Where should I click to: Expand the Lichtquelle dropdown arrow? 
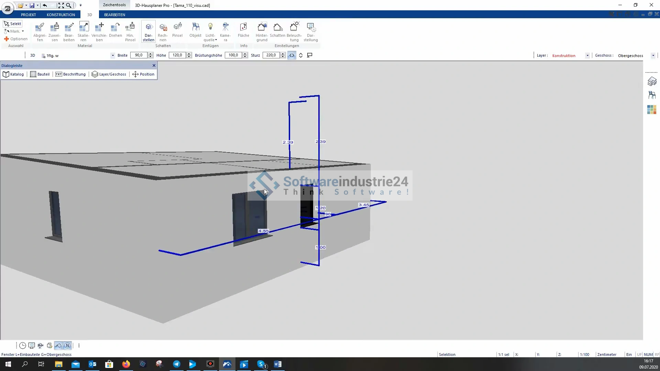tap(216, 40)
